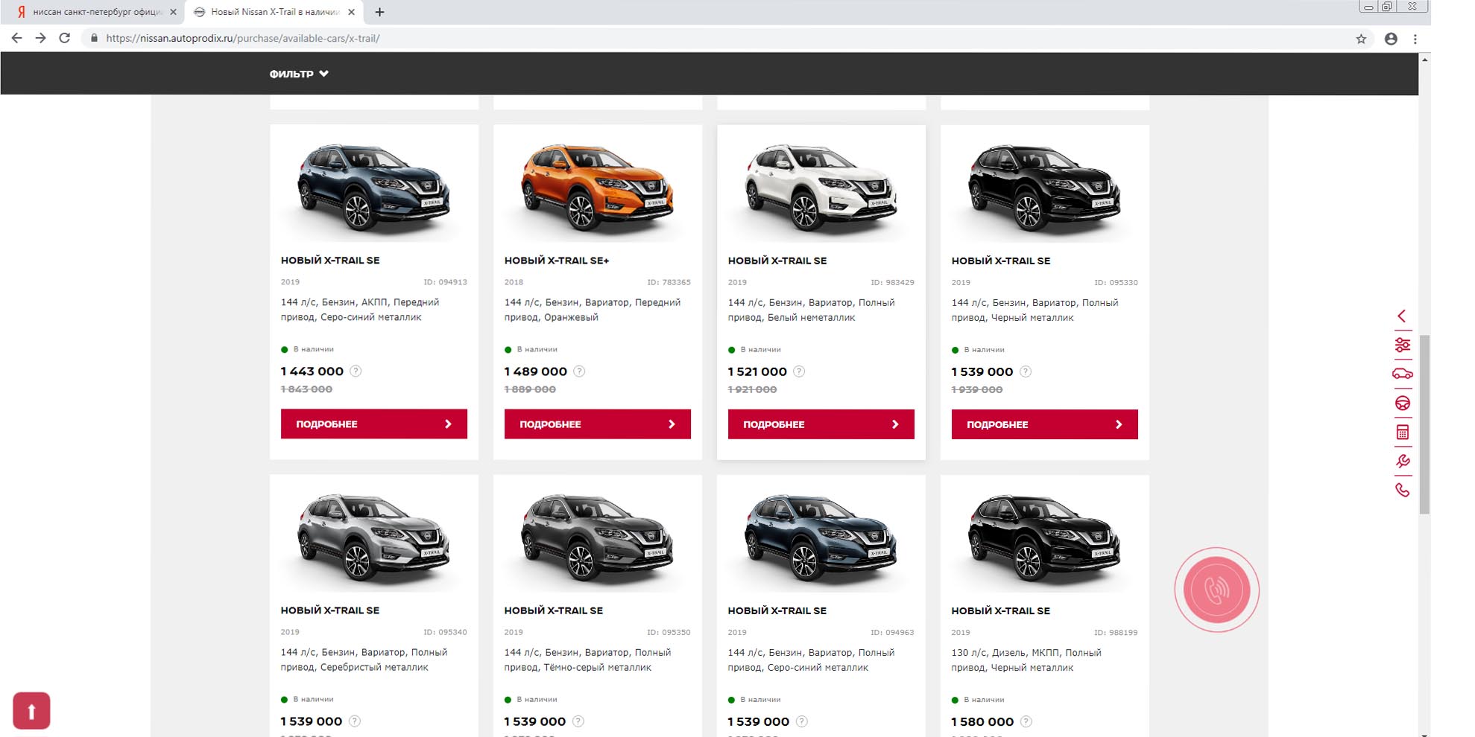Select old price 1 889 000

point(530,389)
